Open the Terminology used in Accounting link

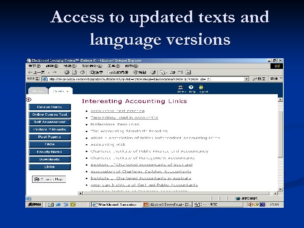click(124, 117)
